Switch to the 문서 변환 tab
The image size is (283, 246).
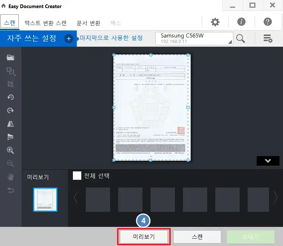88,23
